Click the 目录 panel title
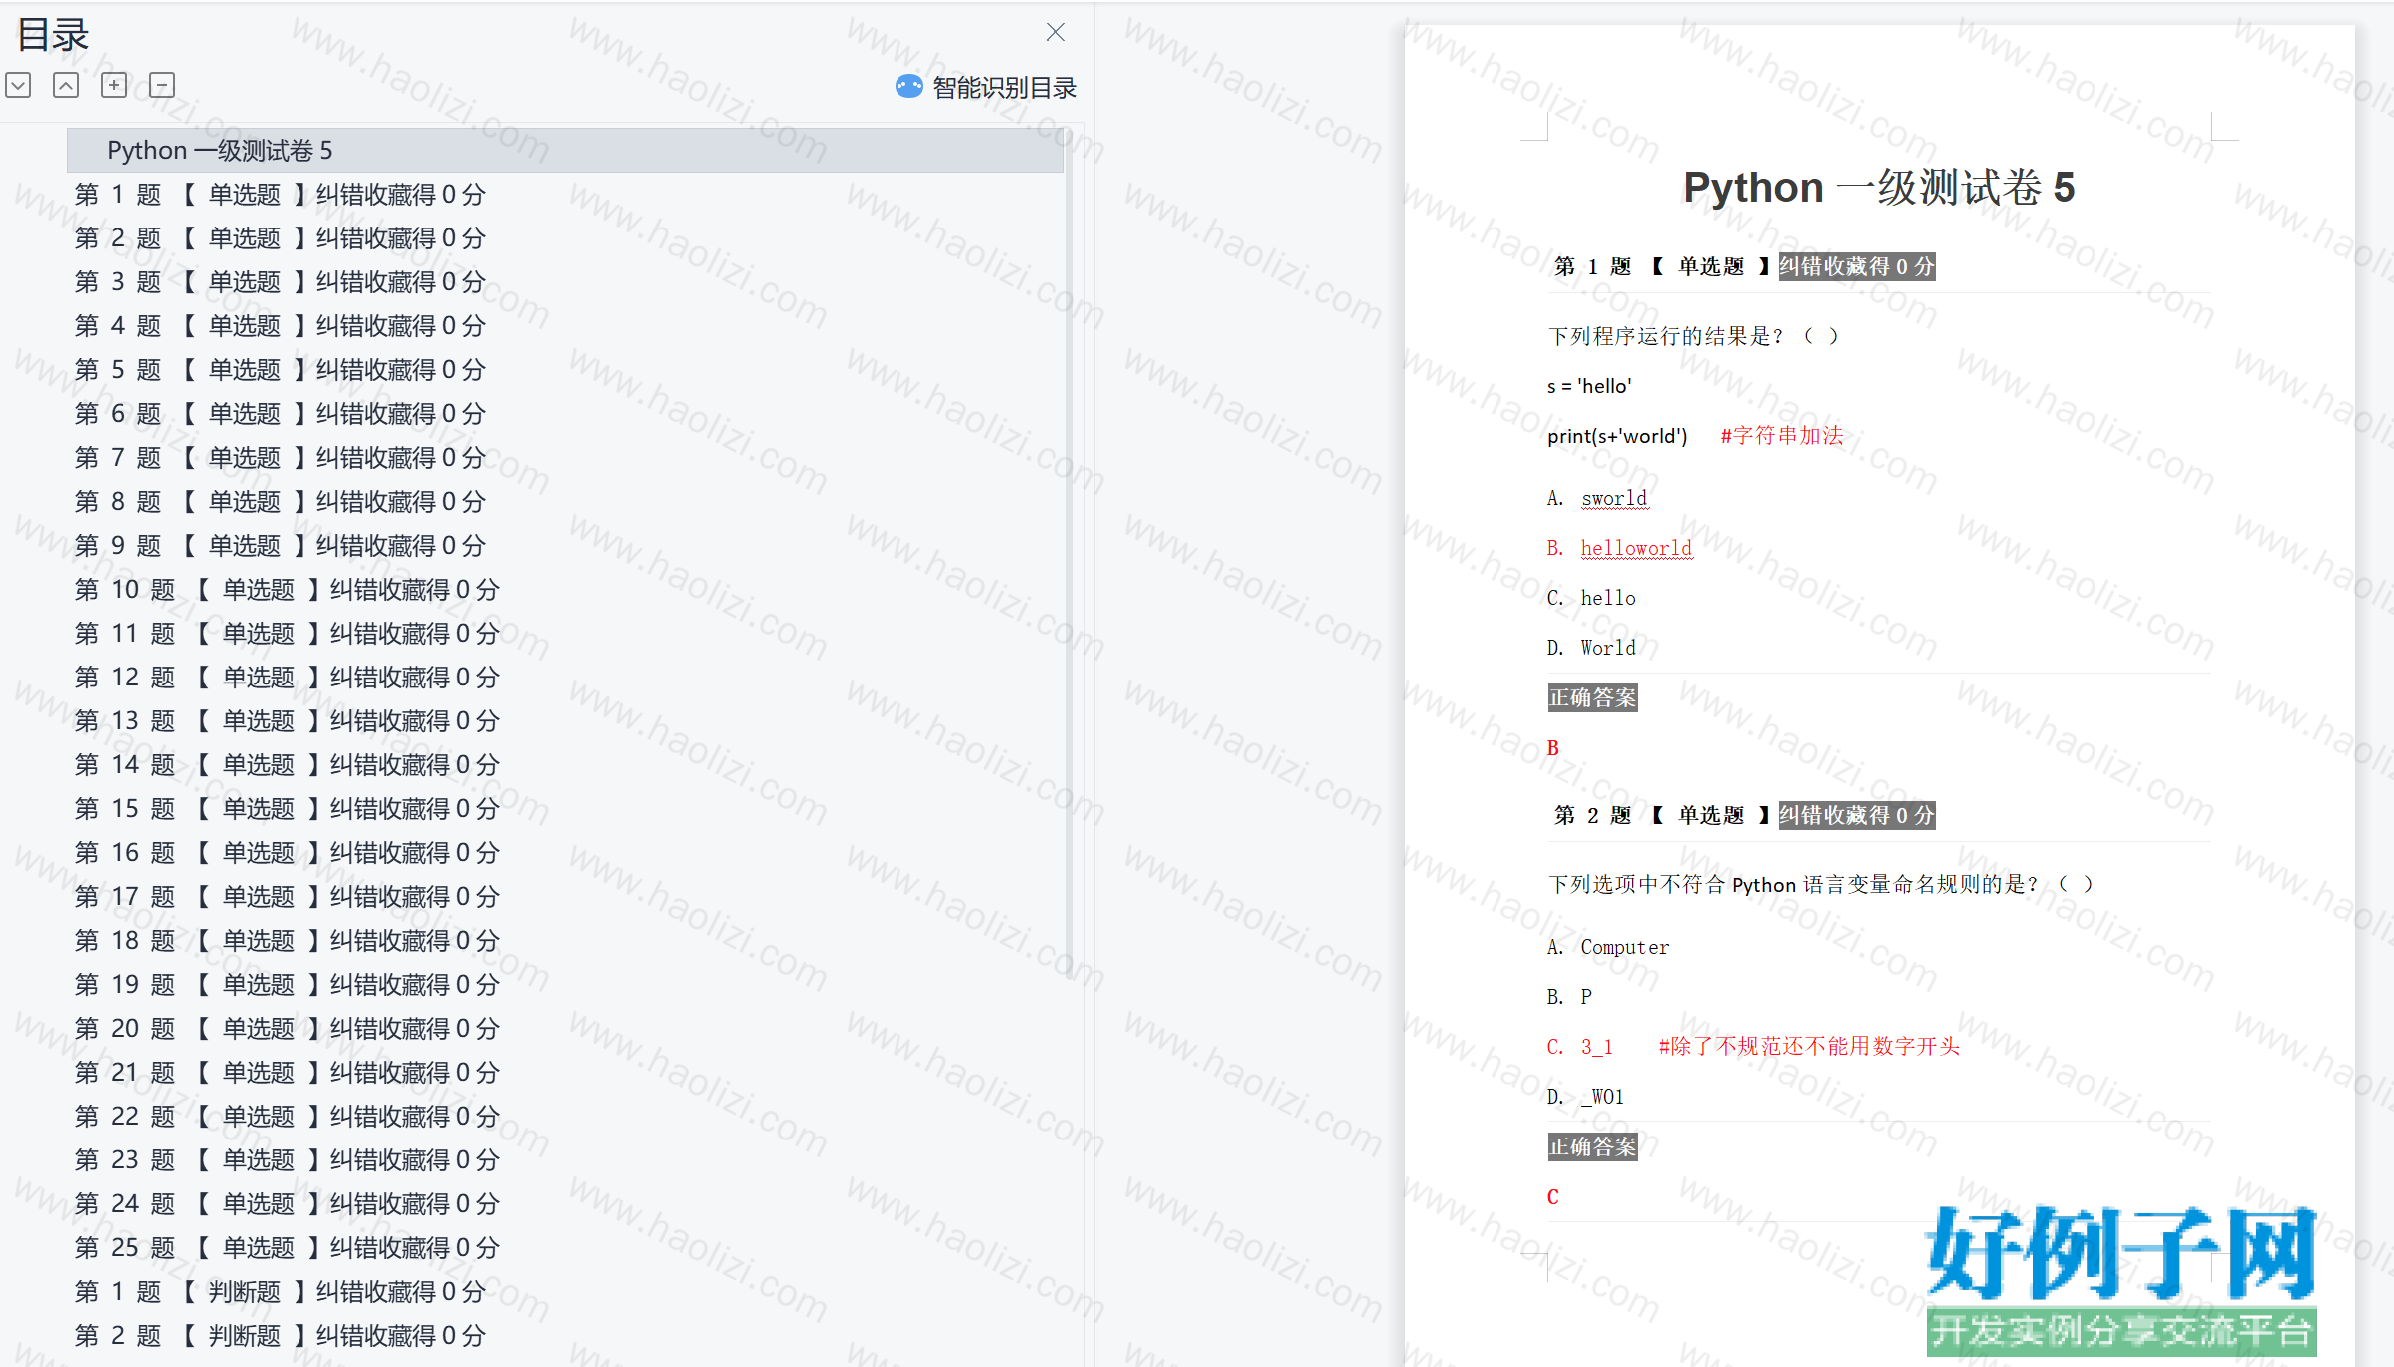Screen dimensions: 2394x1367 tap(53, 35)
